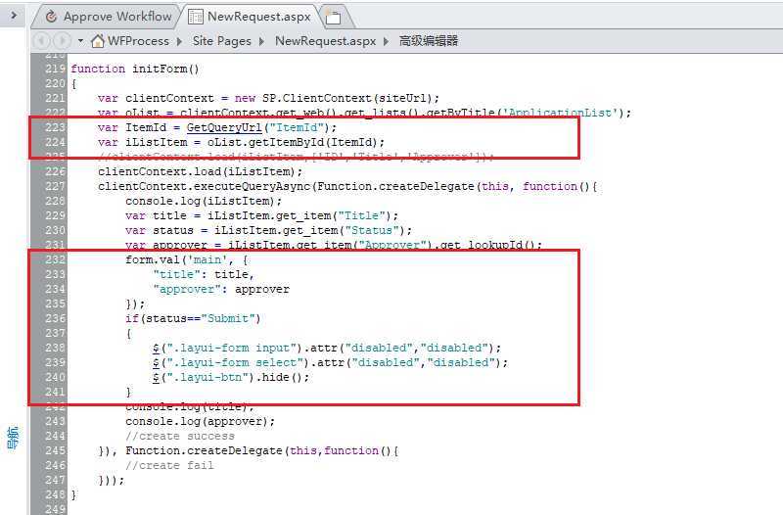Screen dimensions: 783x515
Task: Go back with the back navigation arrow
Action: (x=41, y=41)
